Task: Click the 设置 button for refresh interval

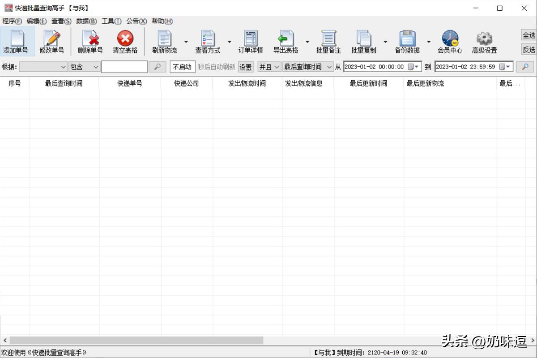Action: (245, 66)
